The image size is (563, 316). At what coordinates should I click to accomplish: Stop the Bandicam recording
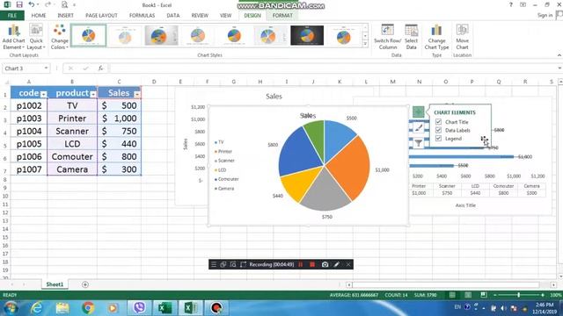(312, 264)
